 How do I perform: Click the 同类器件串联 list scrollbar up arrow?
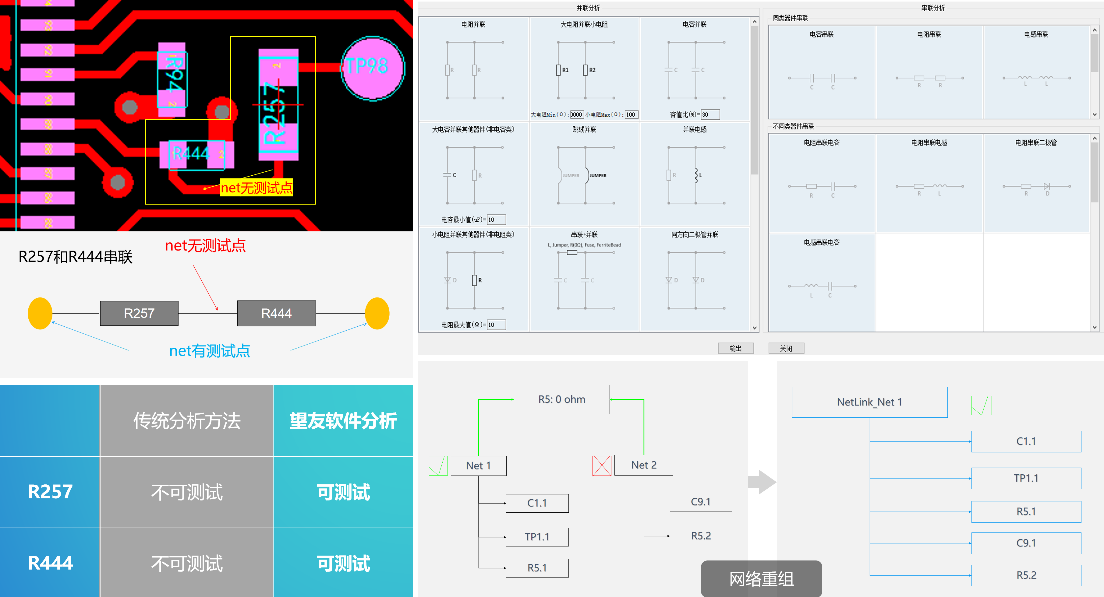coord(1095,30)
